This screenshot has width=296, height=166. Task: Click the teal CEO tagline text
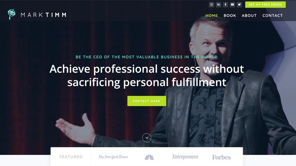click(147, 57)
